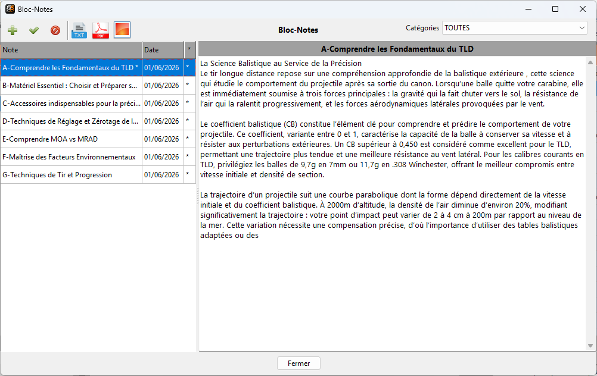
Task: Export note using the TXT icon
Action: coord(79,30)
